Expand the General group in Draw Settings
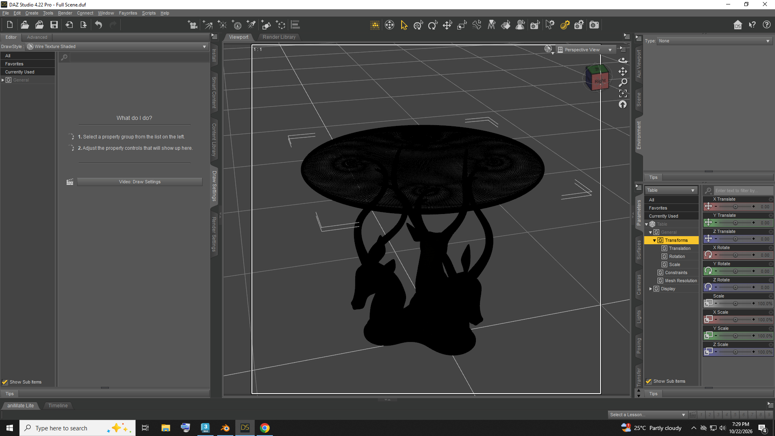Screen dimensions: 775x436 tap(3, 80)
